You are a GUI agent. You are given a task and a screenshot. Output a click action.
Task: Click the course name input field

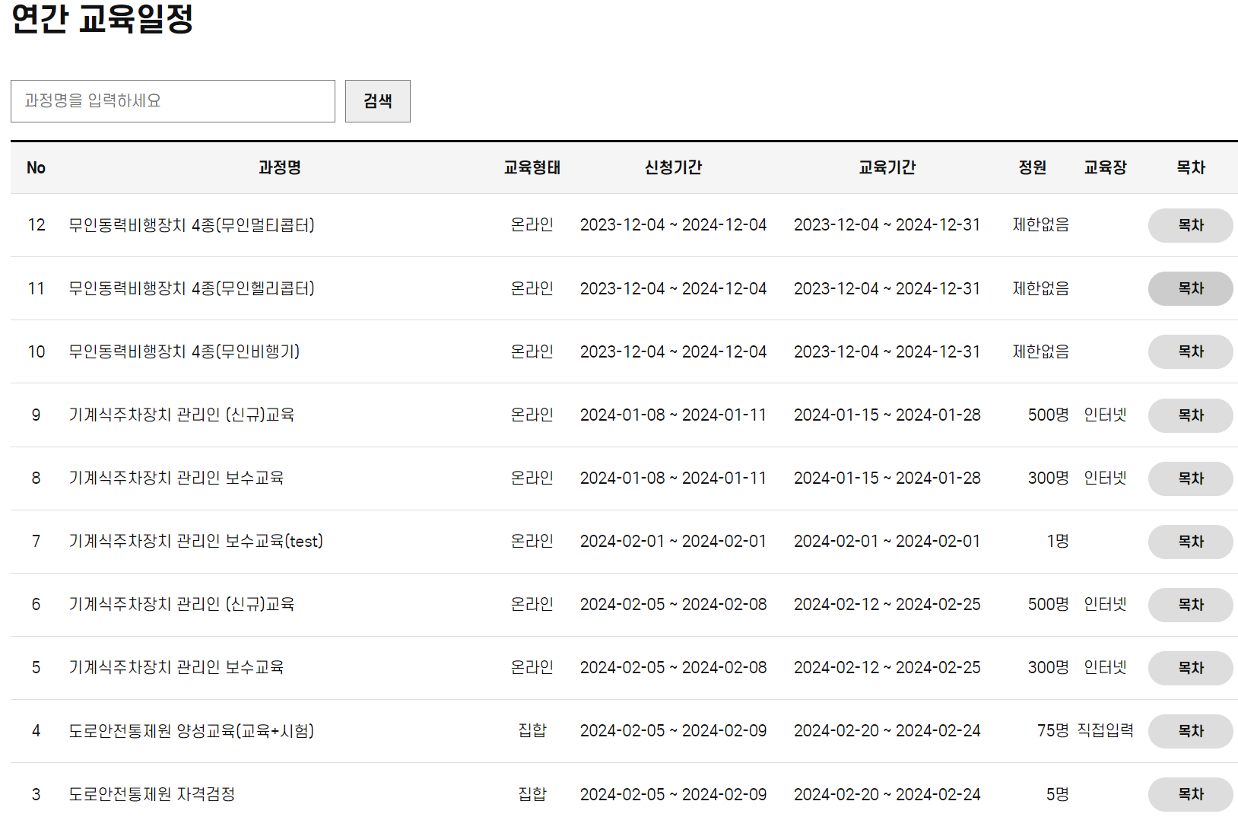click(172, 100)
